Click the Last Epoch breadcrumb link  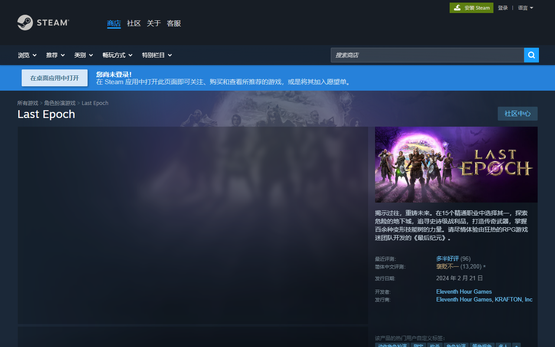[x=95, y=103]
